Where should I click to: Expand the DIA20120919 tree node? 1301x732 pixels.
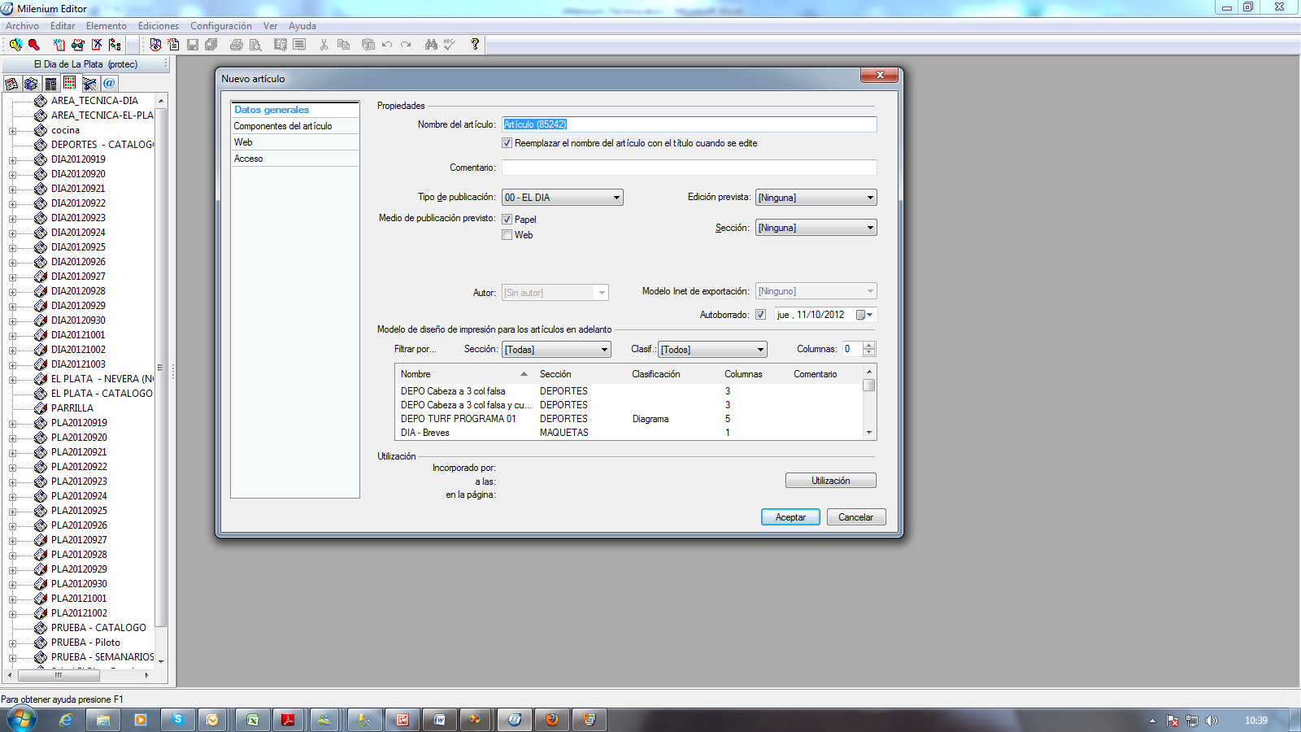tap(12, 159)
